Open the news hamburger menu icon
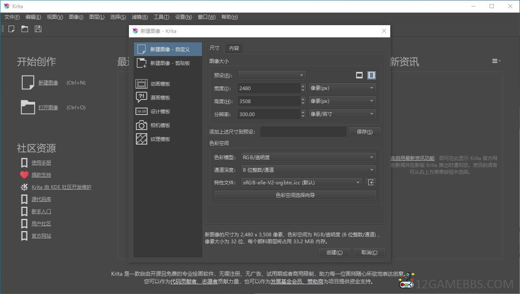The width and height of the screenshot is (520, 294). pos(496,61)
